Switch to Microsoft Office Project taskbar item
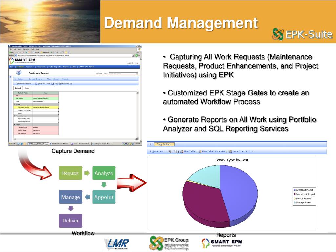Viewport: 336px width, 252px height. [x=39, y=144]
